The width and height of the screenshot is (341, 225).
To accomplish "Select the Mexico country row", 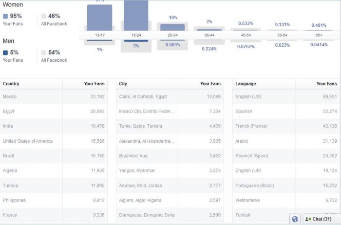I will pyautogui.click(x=54, y=96).
